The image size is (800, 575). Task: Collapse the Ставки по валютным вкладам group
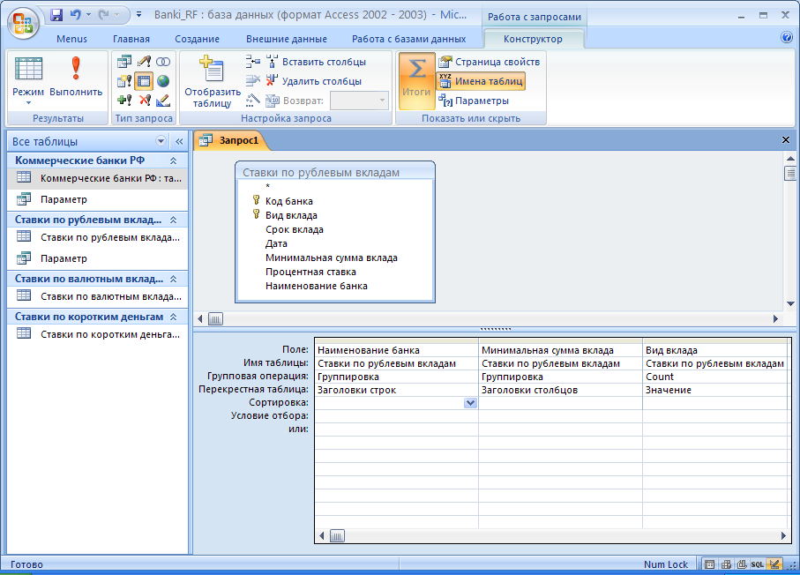point(174,279)
